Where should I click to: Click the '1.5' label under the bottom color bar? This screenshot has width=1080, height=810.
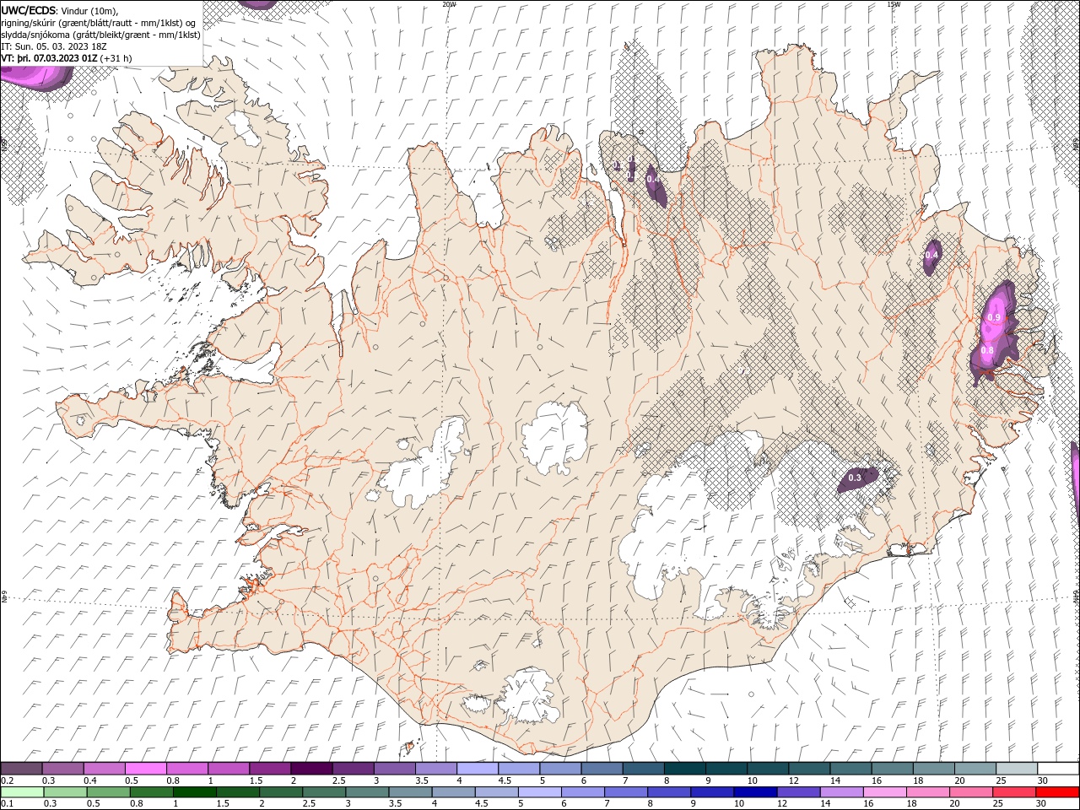tap(223, 803)
